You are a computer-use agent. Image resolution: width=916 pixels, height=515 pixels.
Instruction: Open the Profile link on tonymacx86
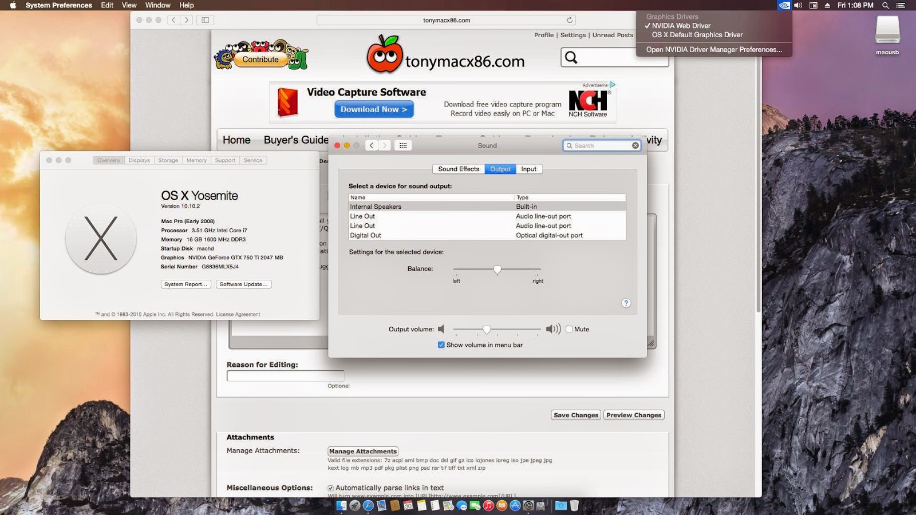pyautogui.click(x=544, y=35)
